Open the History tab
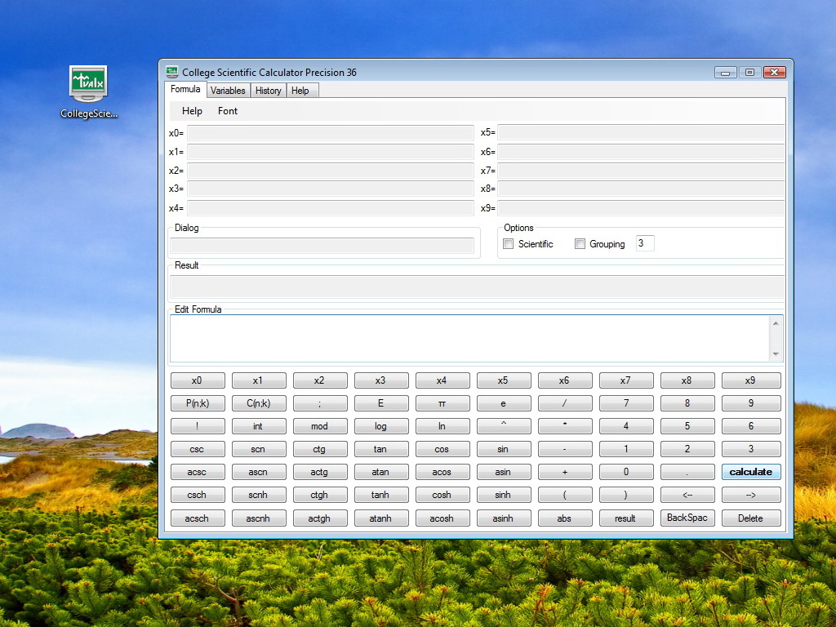Screen dimensions: 836x627 (x=268, y=91)
